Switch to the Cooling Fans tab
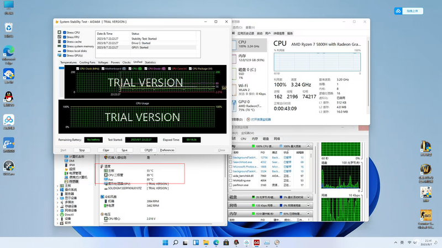This screenshot has height=248, width=442. 87,62
